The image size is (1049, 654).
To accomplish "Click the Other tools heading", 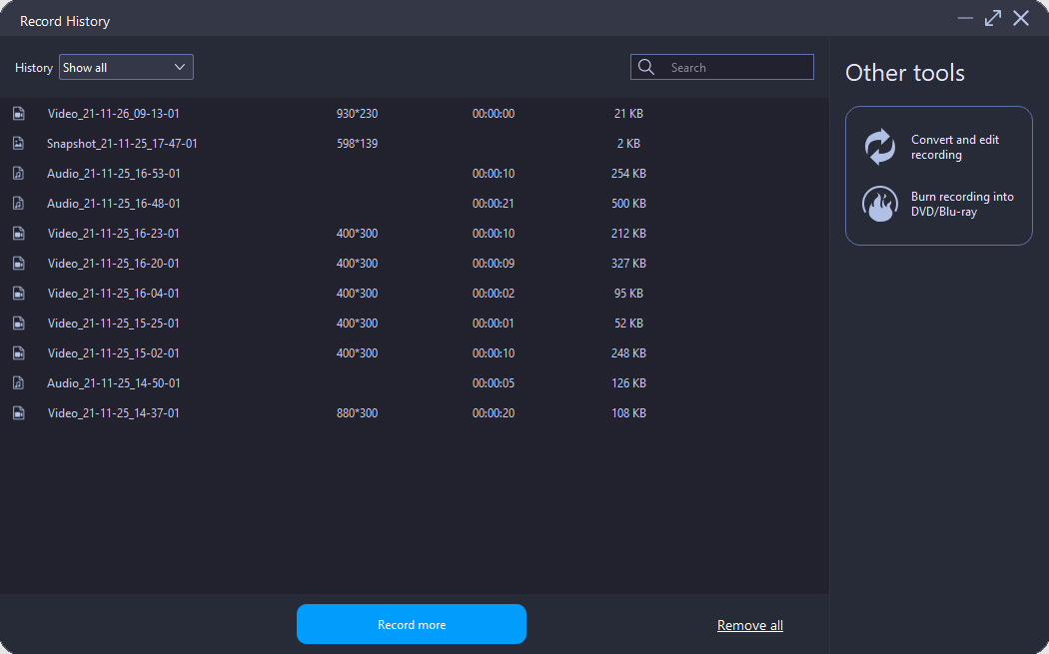I will (x=904, y=72).
